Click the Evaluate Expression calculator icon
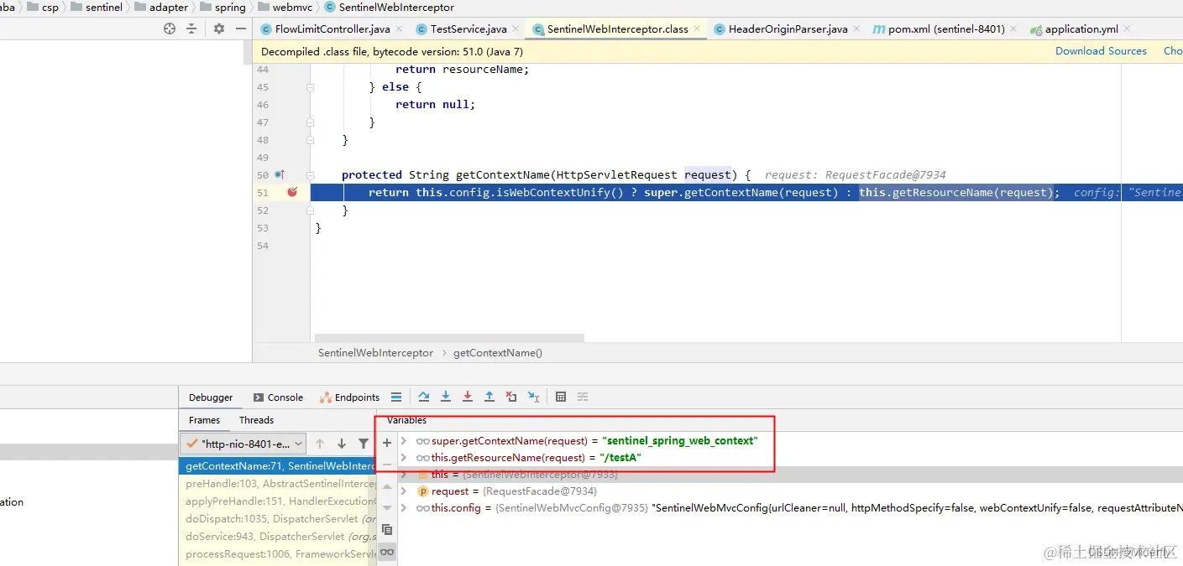1183x566 pixels. pos(561,397)
